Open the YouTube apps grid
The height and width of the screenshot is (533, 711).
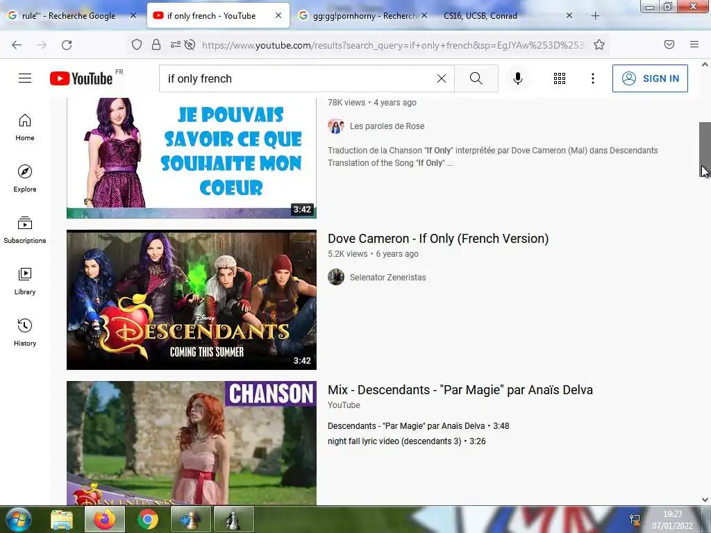click(559, 78)
